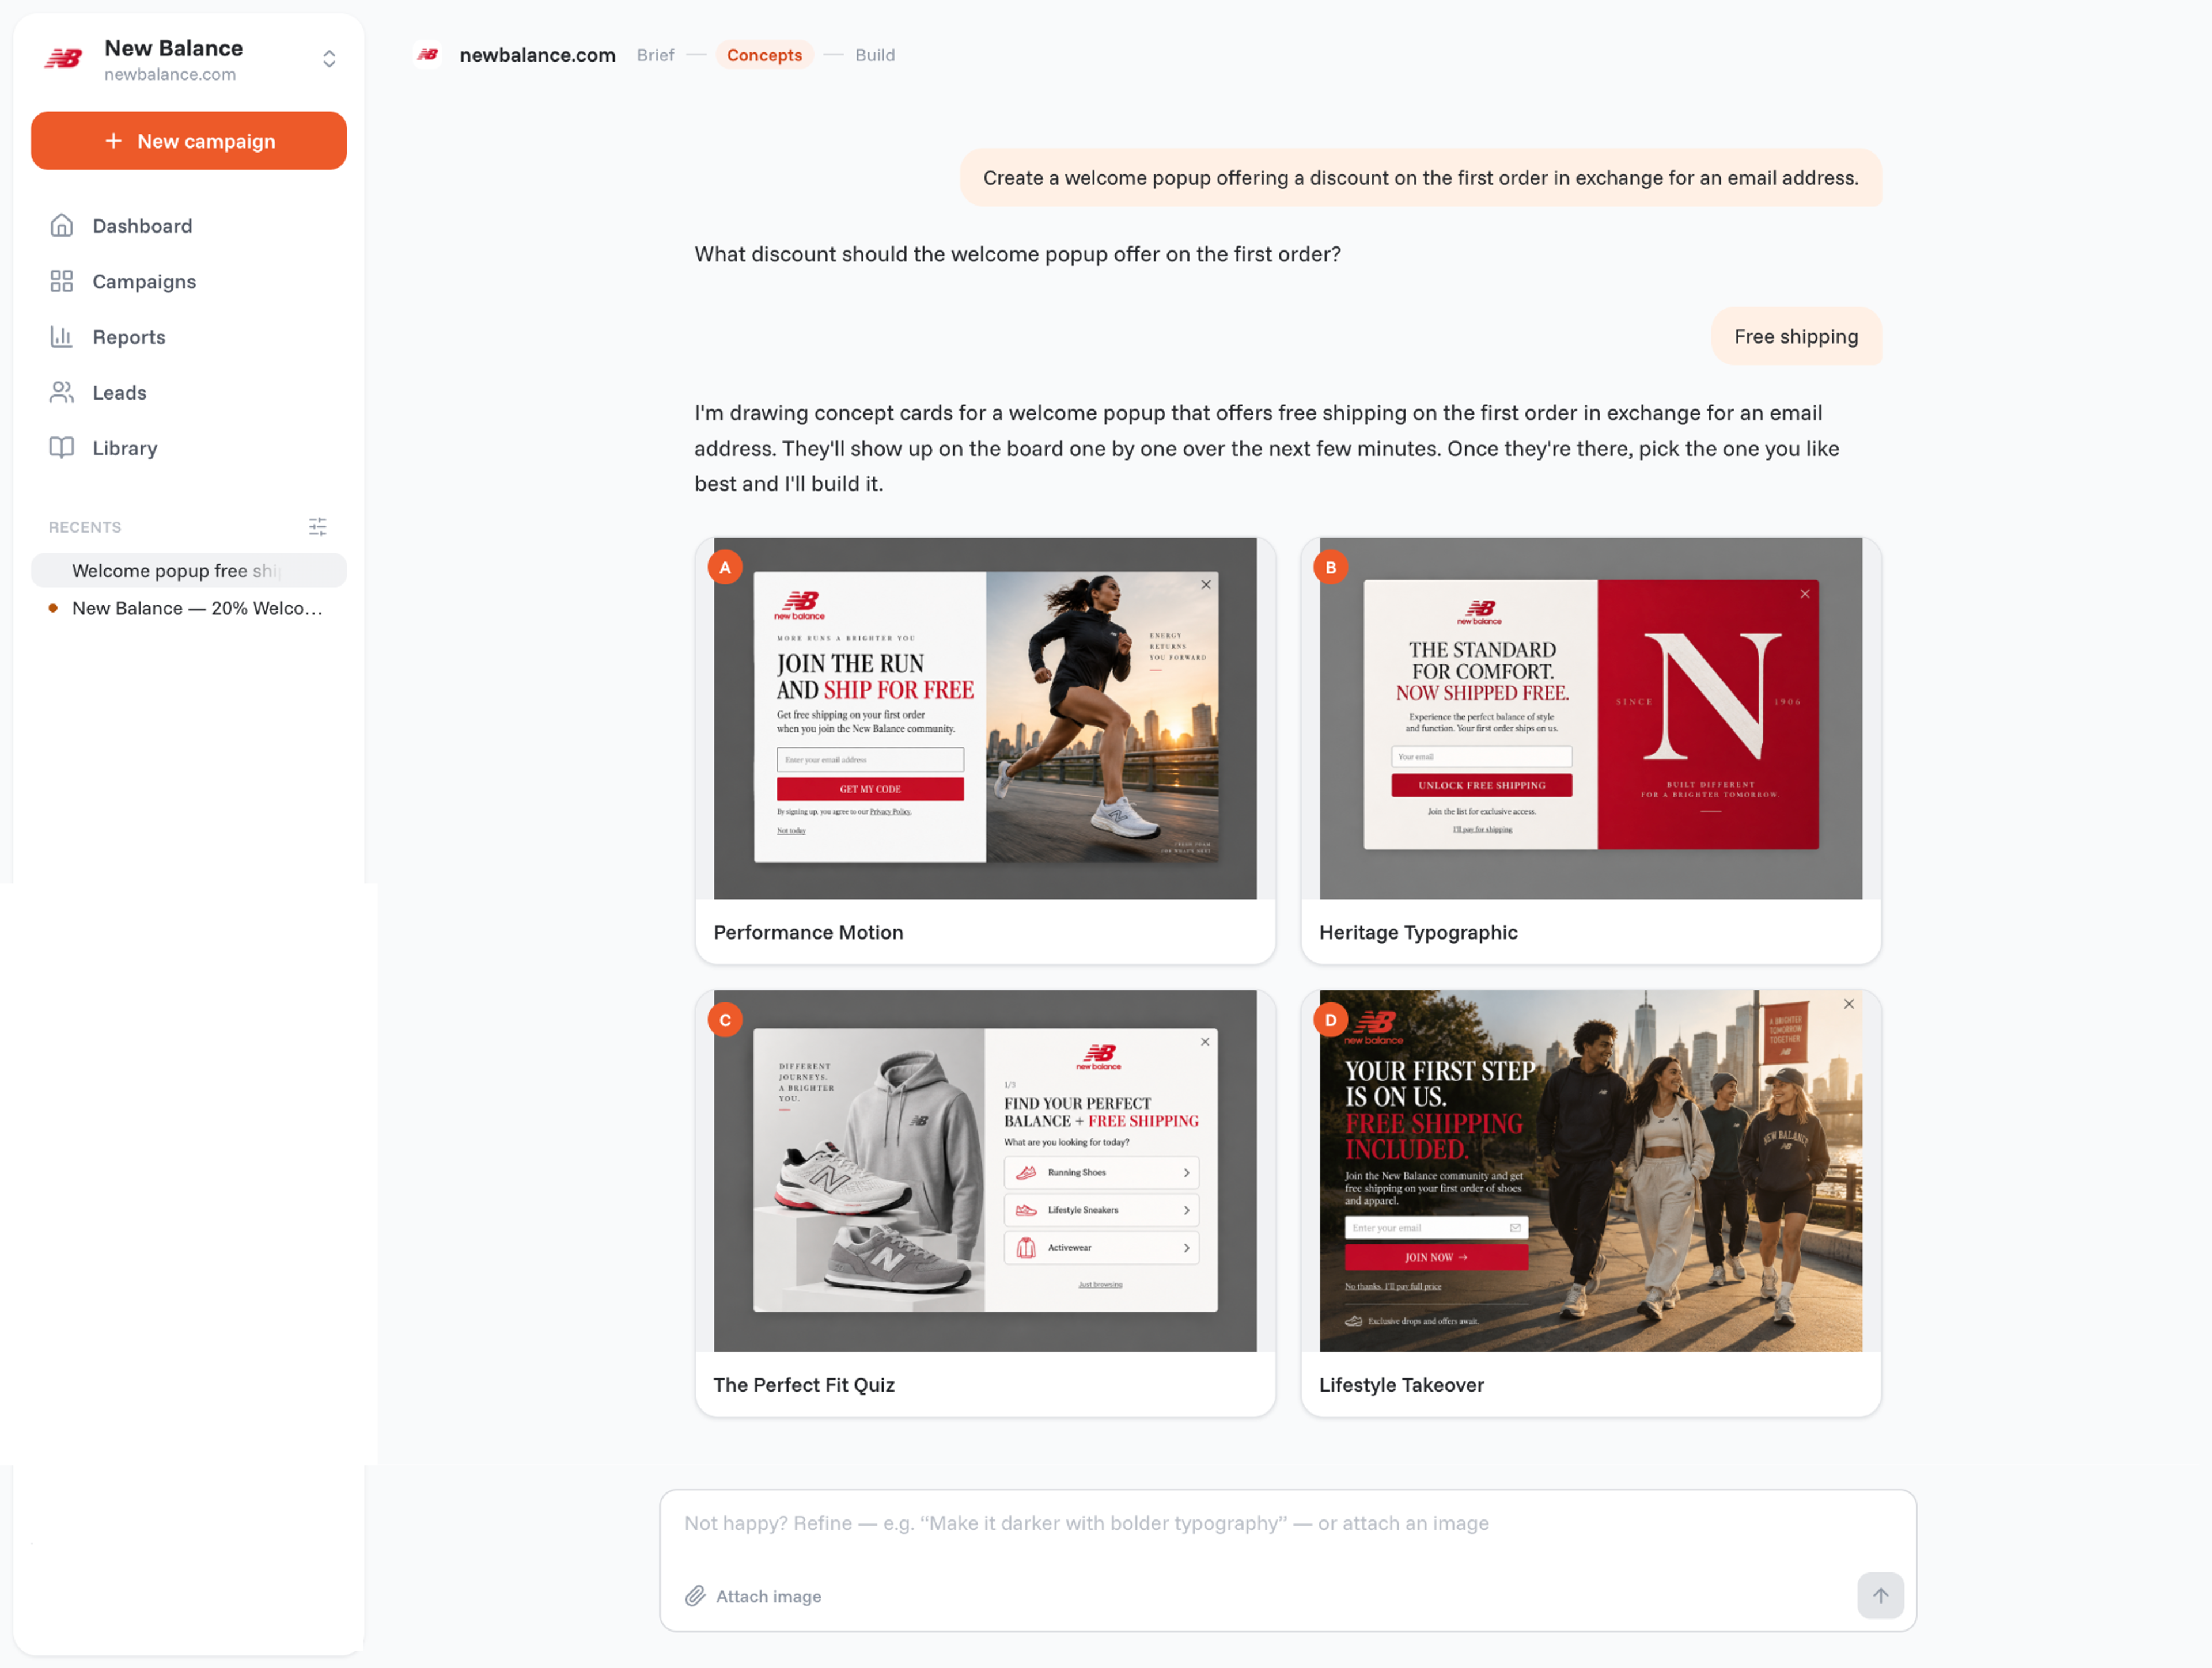Expand the New Balance workspace switcher
The image size is (2212, 1668).
click(329, 59)
